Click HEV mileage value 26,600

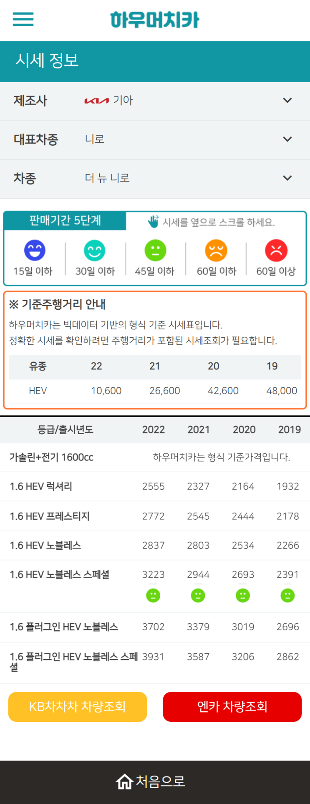pos(165,391)
